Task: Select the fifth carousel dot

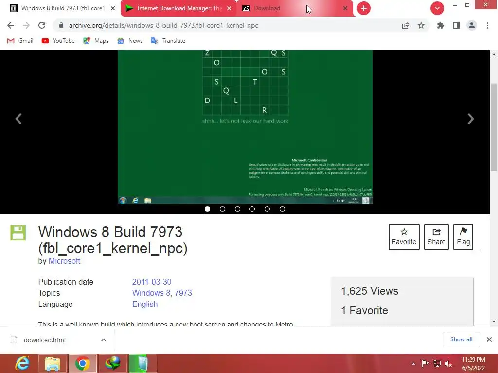Action: coord(267,209)
